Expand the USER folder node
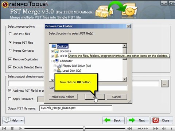The image size is (175, 131). (52, 56)
